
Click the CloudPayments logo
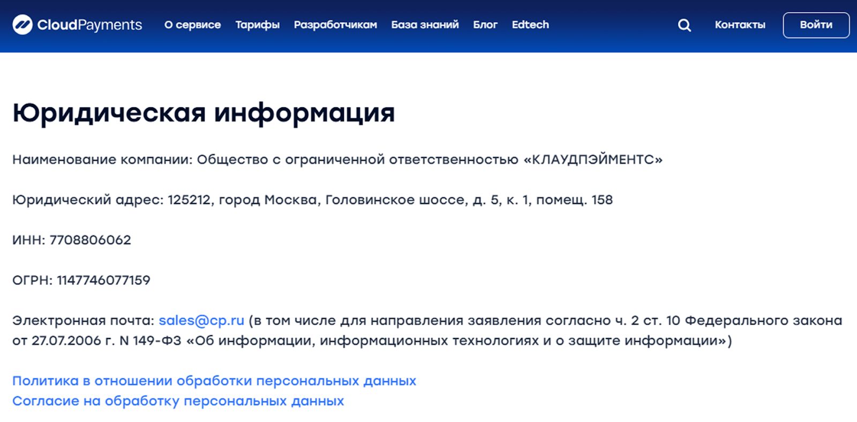coord(77,25)
